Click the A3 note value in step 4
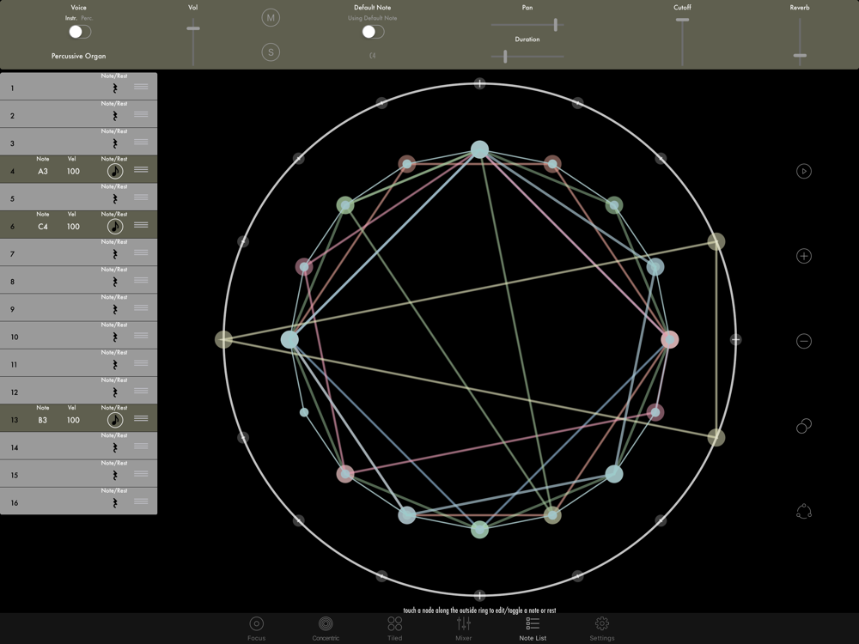Viewport: 859px width, 644px height. [x=43, y=172]
